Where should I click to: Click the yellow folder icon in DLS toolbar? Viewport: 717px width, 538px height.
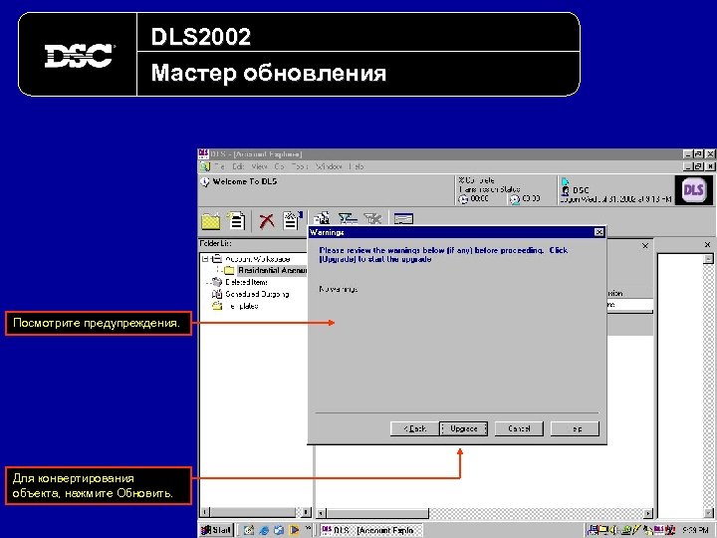click(211, 221)
